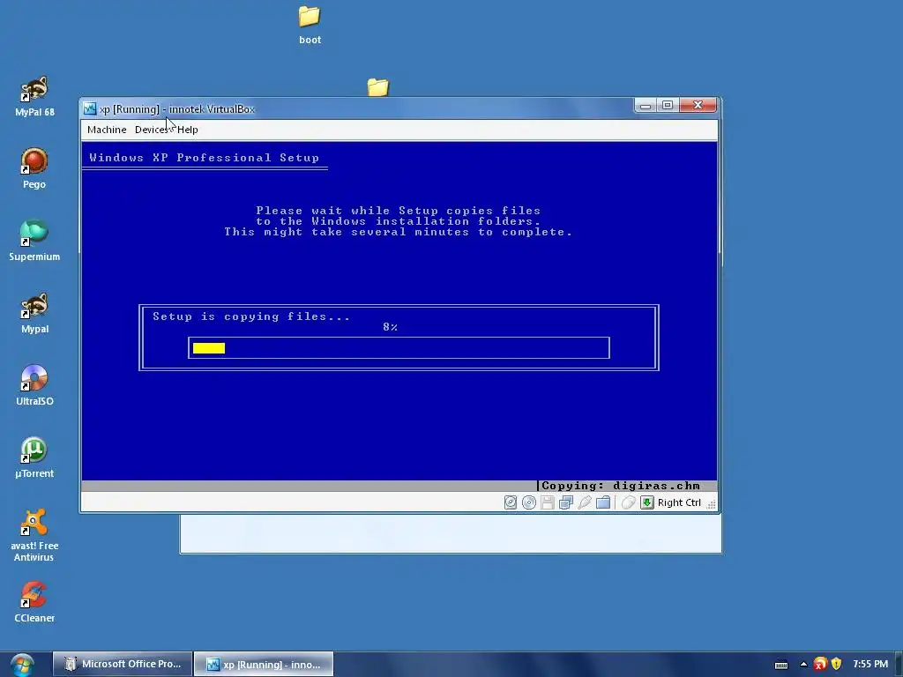Screen dimensions: 903x677
Task: Click the USB devices indicator icon
Action: 585,502
